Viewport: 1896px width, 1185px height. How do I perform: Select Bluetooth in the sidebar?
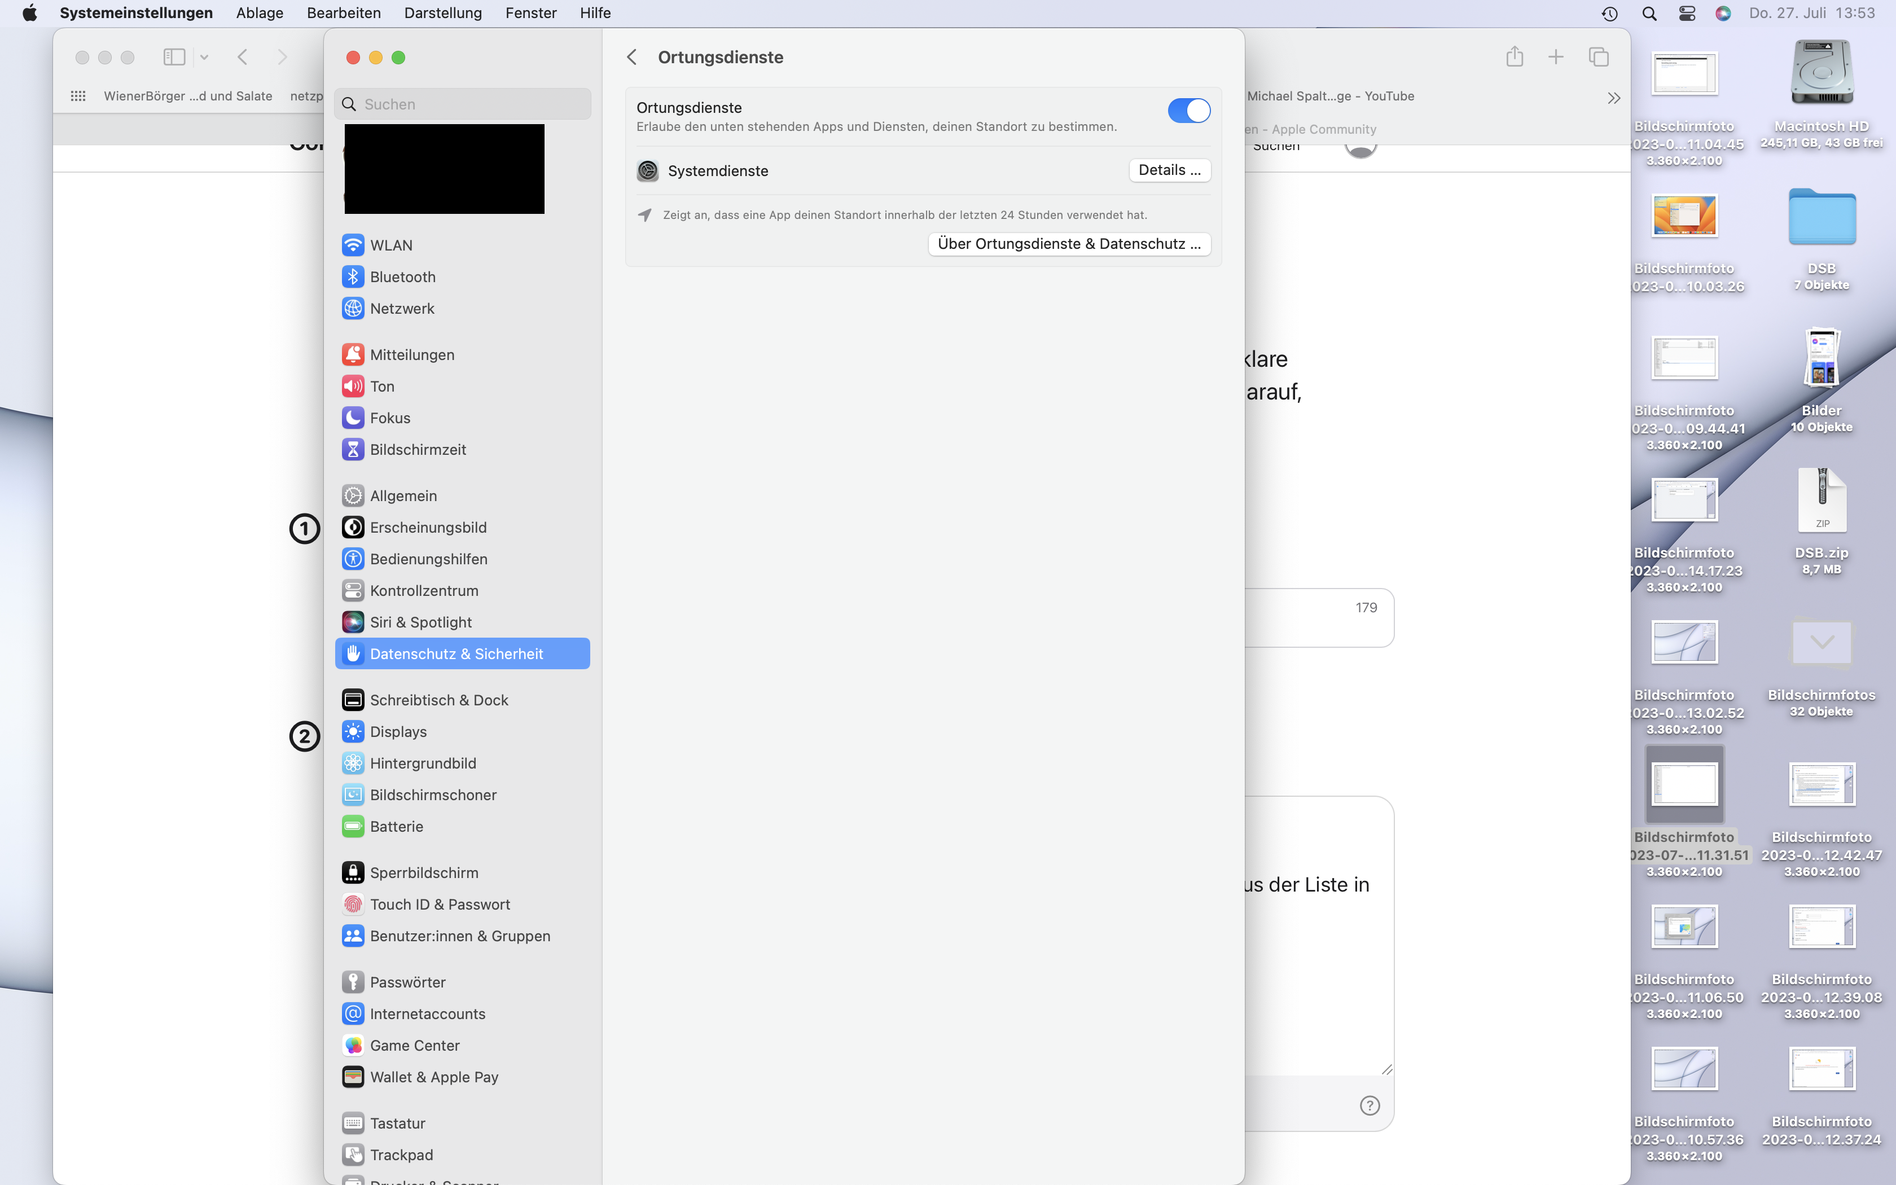tap(402, 276)
